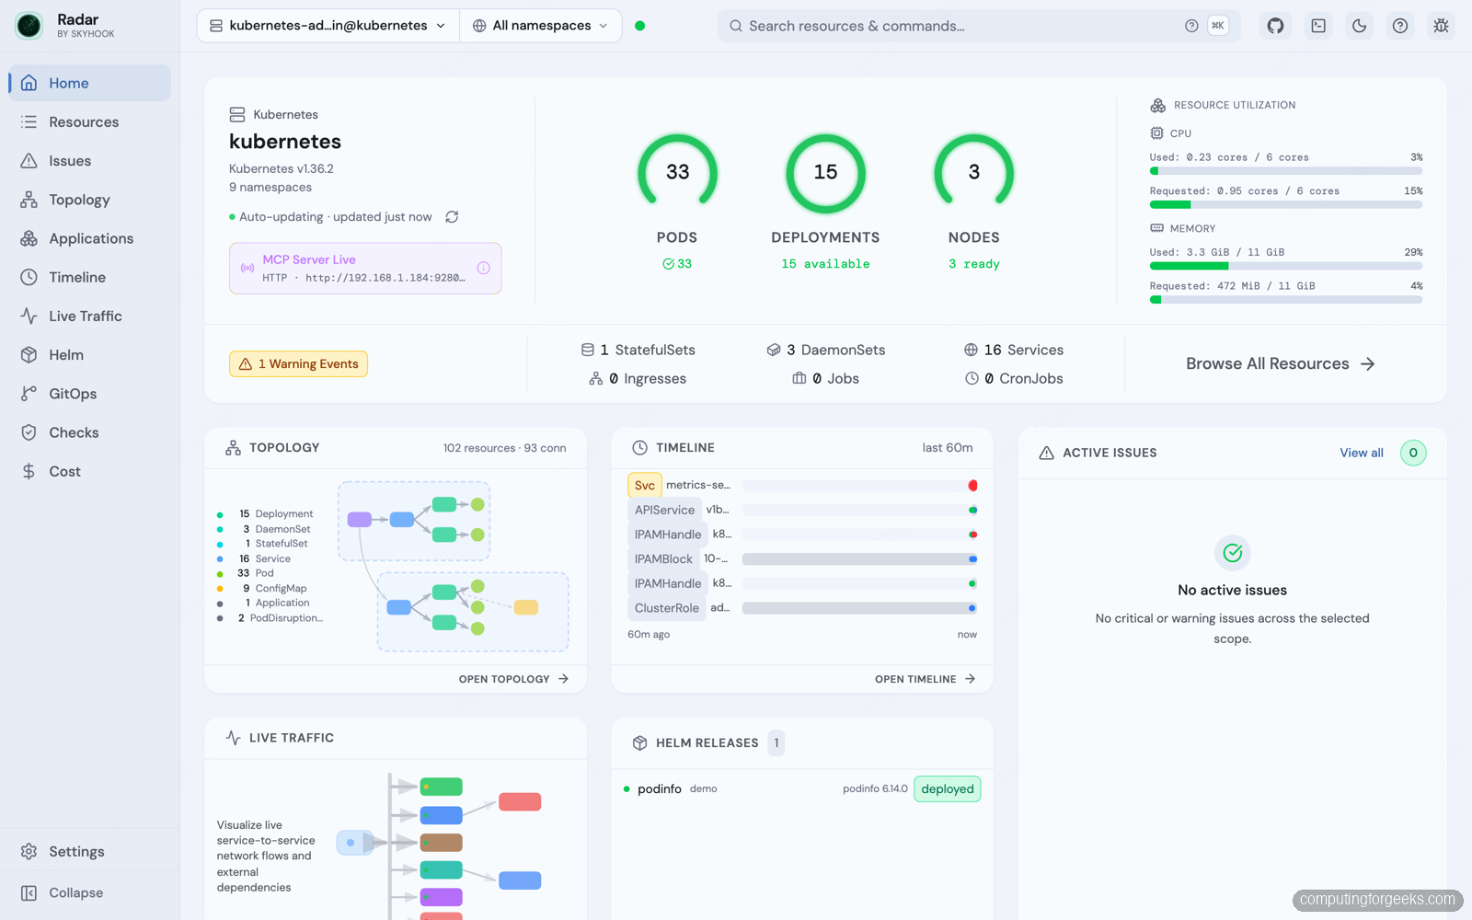Click OPEN TIMELINE link
Viewport: 1472px width, 920px height.
coord(925,679)
